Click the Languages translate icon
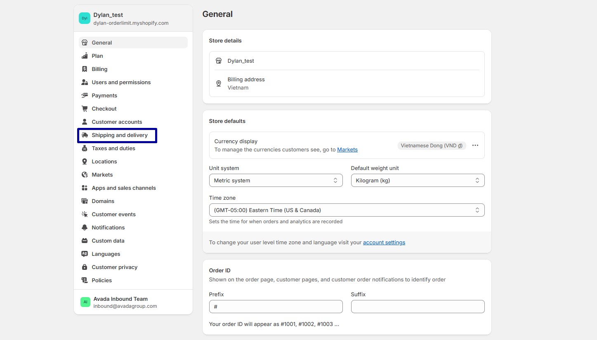This screenshot has width=597, height=340. 85,254
